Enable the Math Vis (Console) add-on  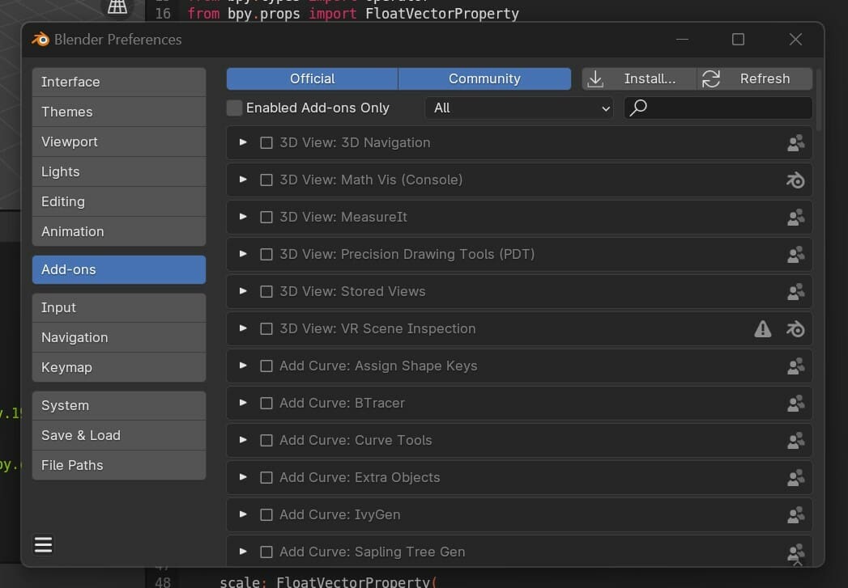[266, 180]
